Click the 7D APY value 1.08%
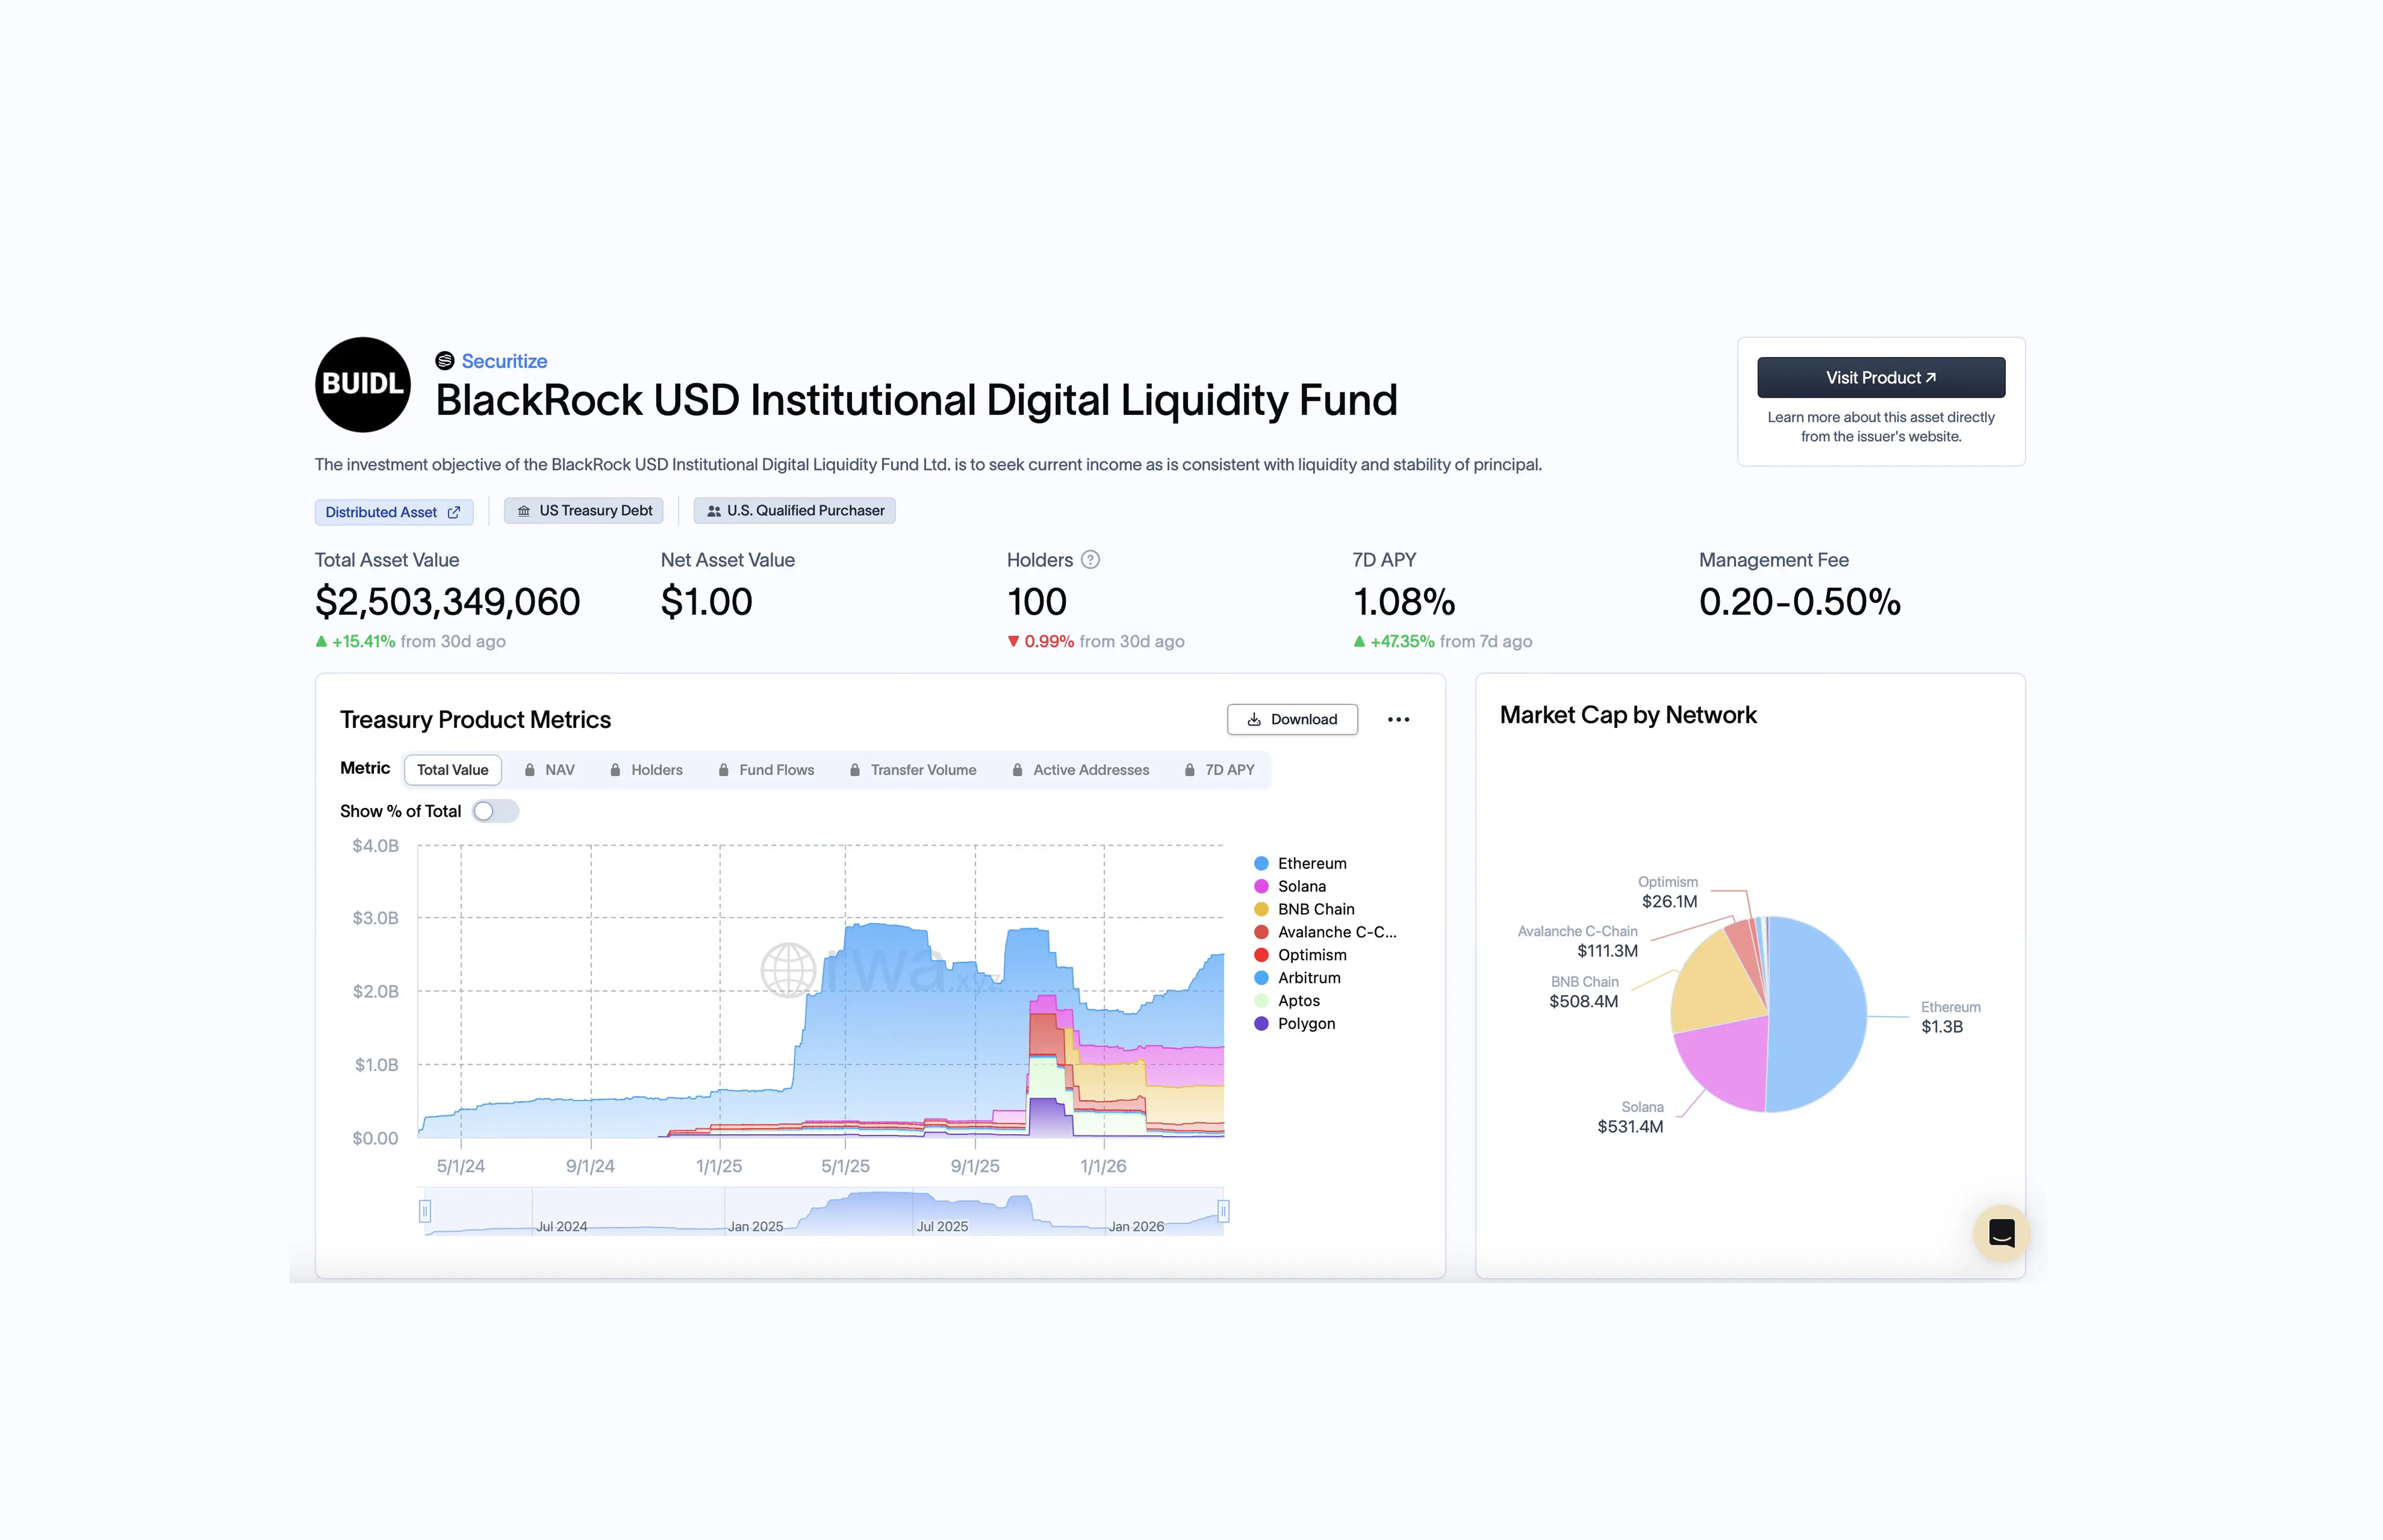This screenshot has width=2383, height=1540. (x=1404, y=602)
